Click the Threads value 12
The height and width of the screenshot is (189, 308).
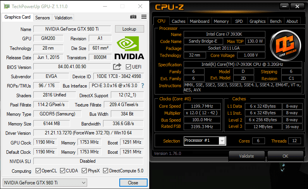click(x=294, y=141)
